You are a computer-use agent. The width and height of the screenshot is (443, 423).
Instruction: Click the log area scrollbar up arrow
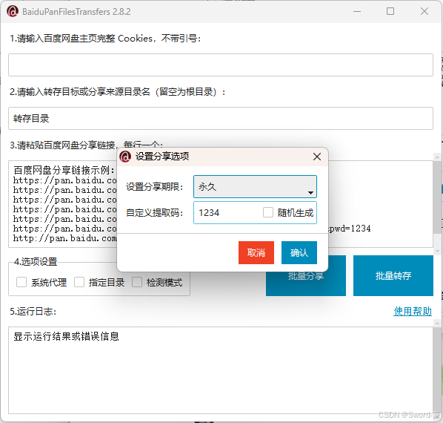[437, 323]
